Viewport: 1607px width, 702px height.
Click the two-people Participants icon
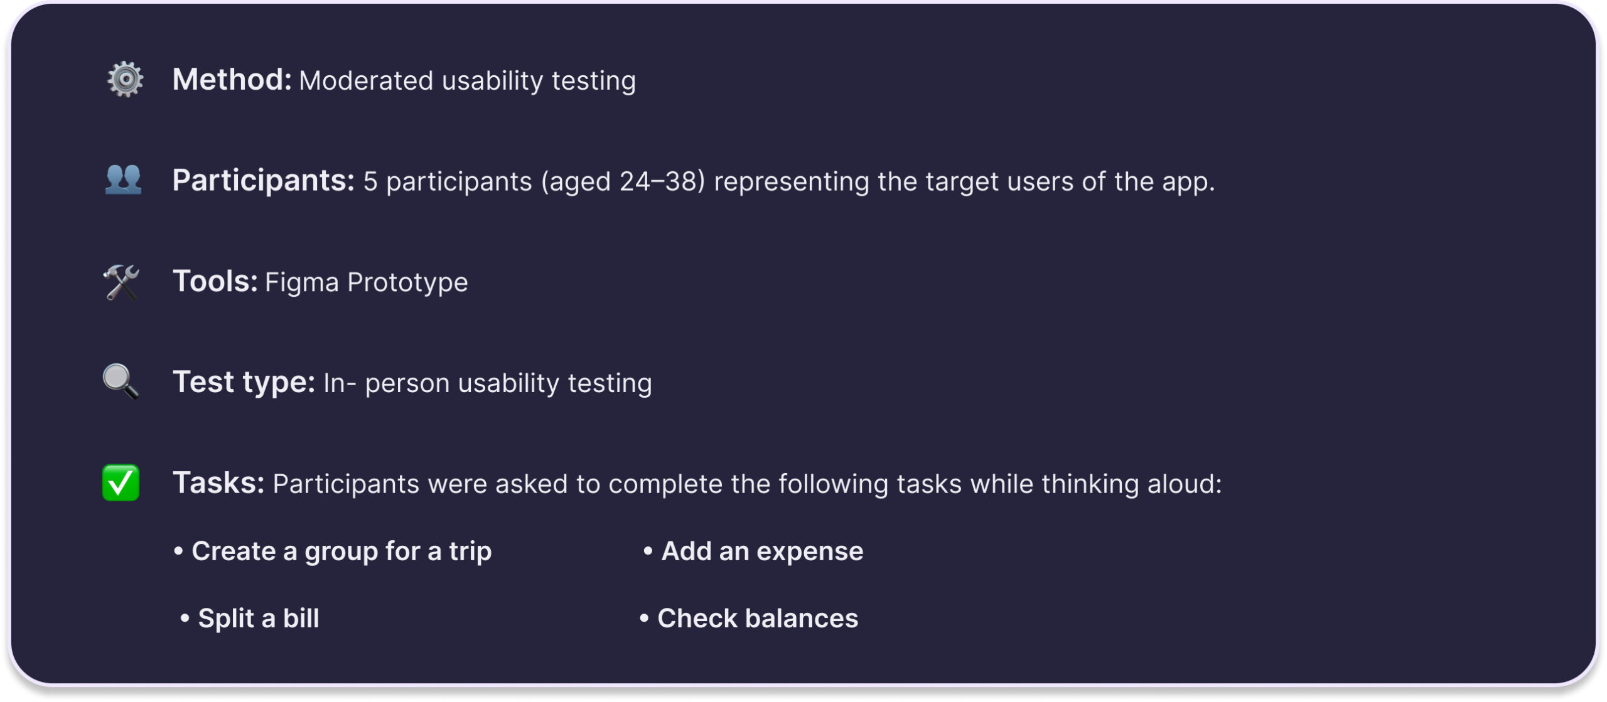tap(123, 179)
